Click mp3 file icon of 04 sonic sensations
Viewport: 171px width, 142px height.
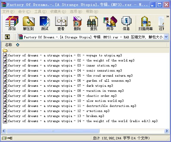tap(5, 70)
